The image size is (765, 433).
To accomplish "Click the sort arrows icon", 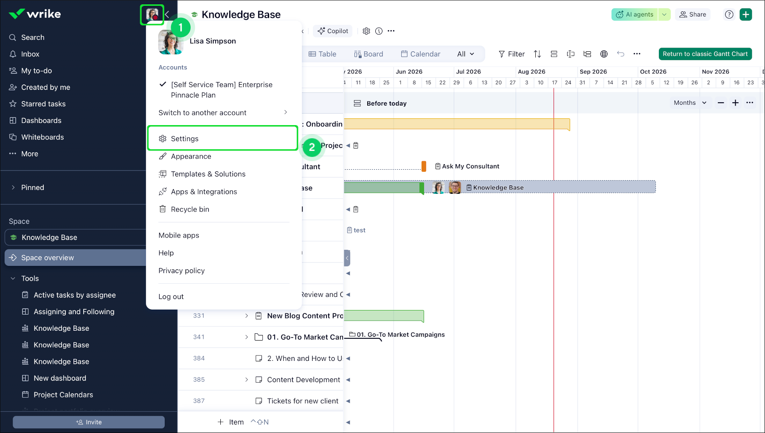I will pyautogui.click(x=537, y=54).
